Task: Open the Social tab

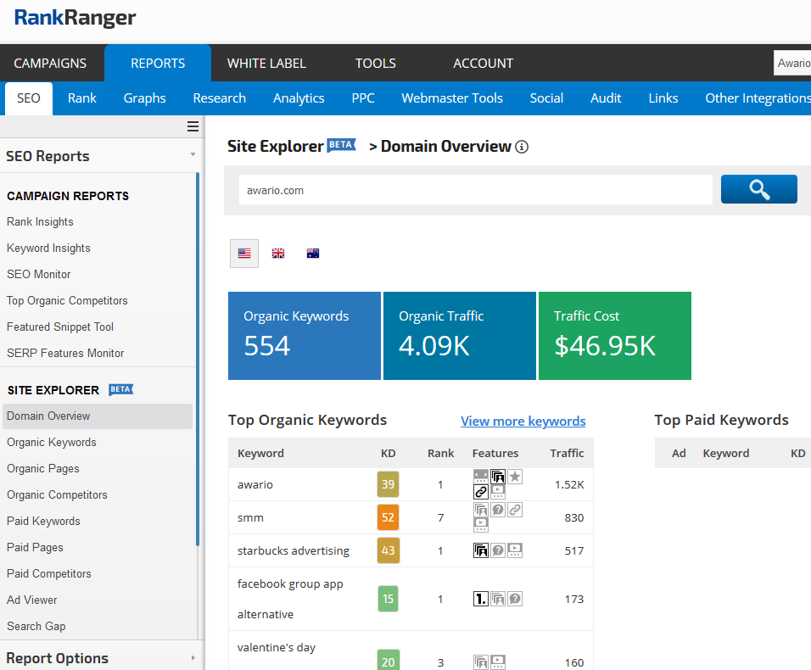Action: (546, 98)
